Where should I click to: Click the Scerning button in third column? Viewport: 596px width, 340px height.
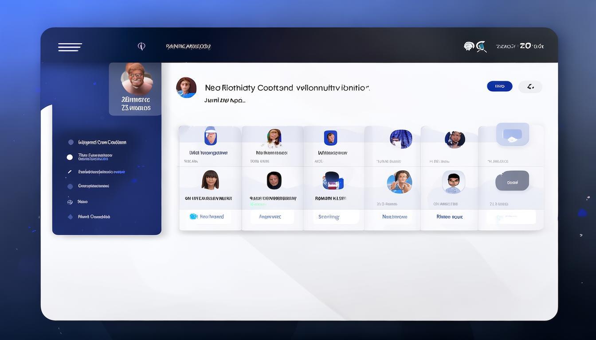pos(330,217)
